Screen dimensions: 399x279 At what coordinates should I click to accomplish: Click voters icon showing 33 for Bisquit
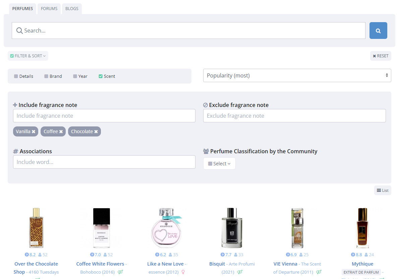click(x=236, y=255)
